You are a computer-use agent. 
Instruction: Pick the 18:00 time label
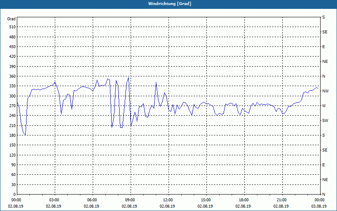pyautogui.click(x=244, y=200)
